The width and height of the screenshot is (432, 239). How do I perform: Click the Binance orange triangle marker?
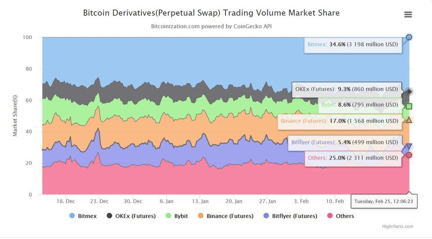pyautogui.click(x=409, y=120)
